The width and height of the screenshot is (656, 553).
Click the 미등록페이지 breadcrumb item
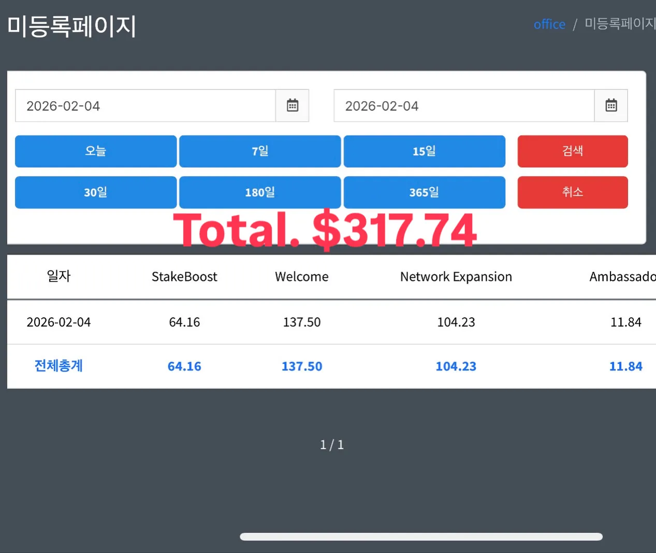[620, 24]
